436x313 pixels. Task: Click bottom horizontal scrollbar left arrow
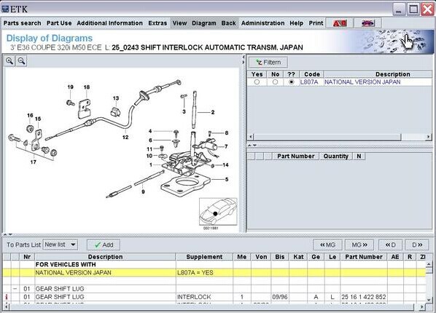coord(7,306)
